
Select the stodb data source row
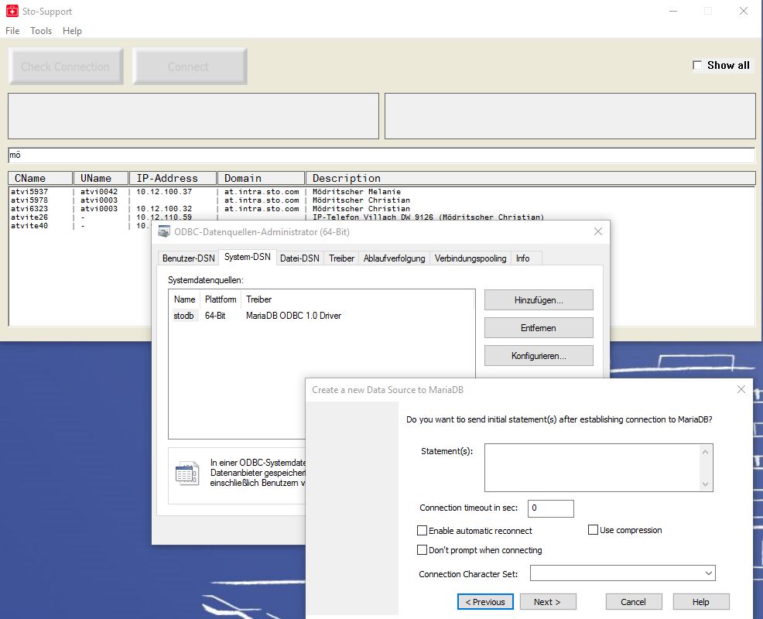tap(184, 316)
